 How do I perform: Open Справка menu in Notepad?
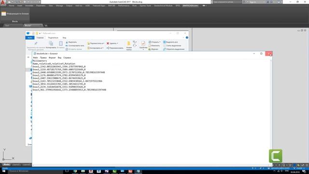point(67,58)
